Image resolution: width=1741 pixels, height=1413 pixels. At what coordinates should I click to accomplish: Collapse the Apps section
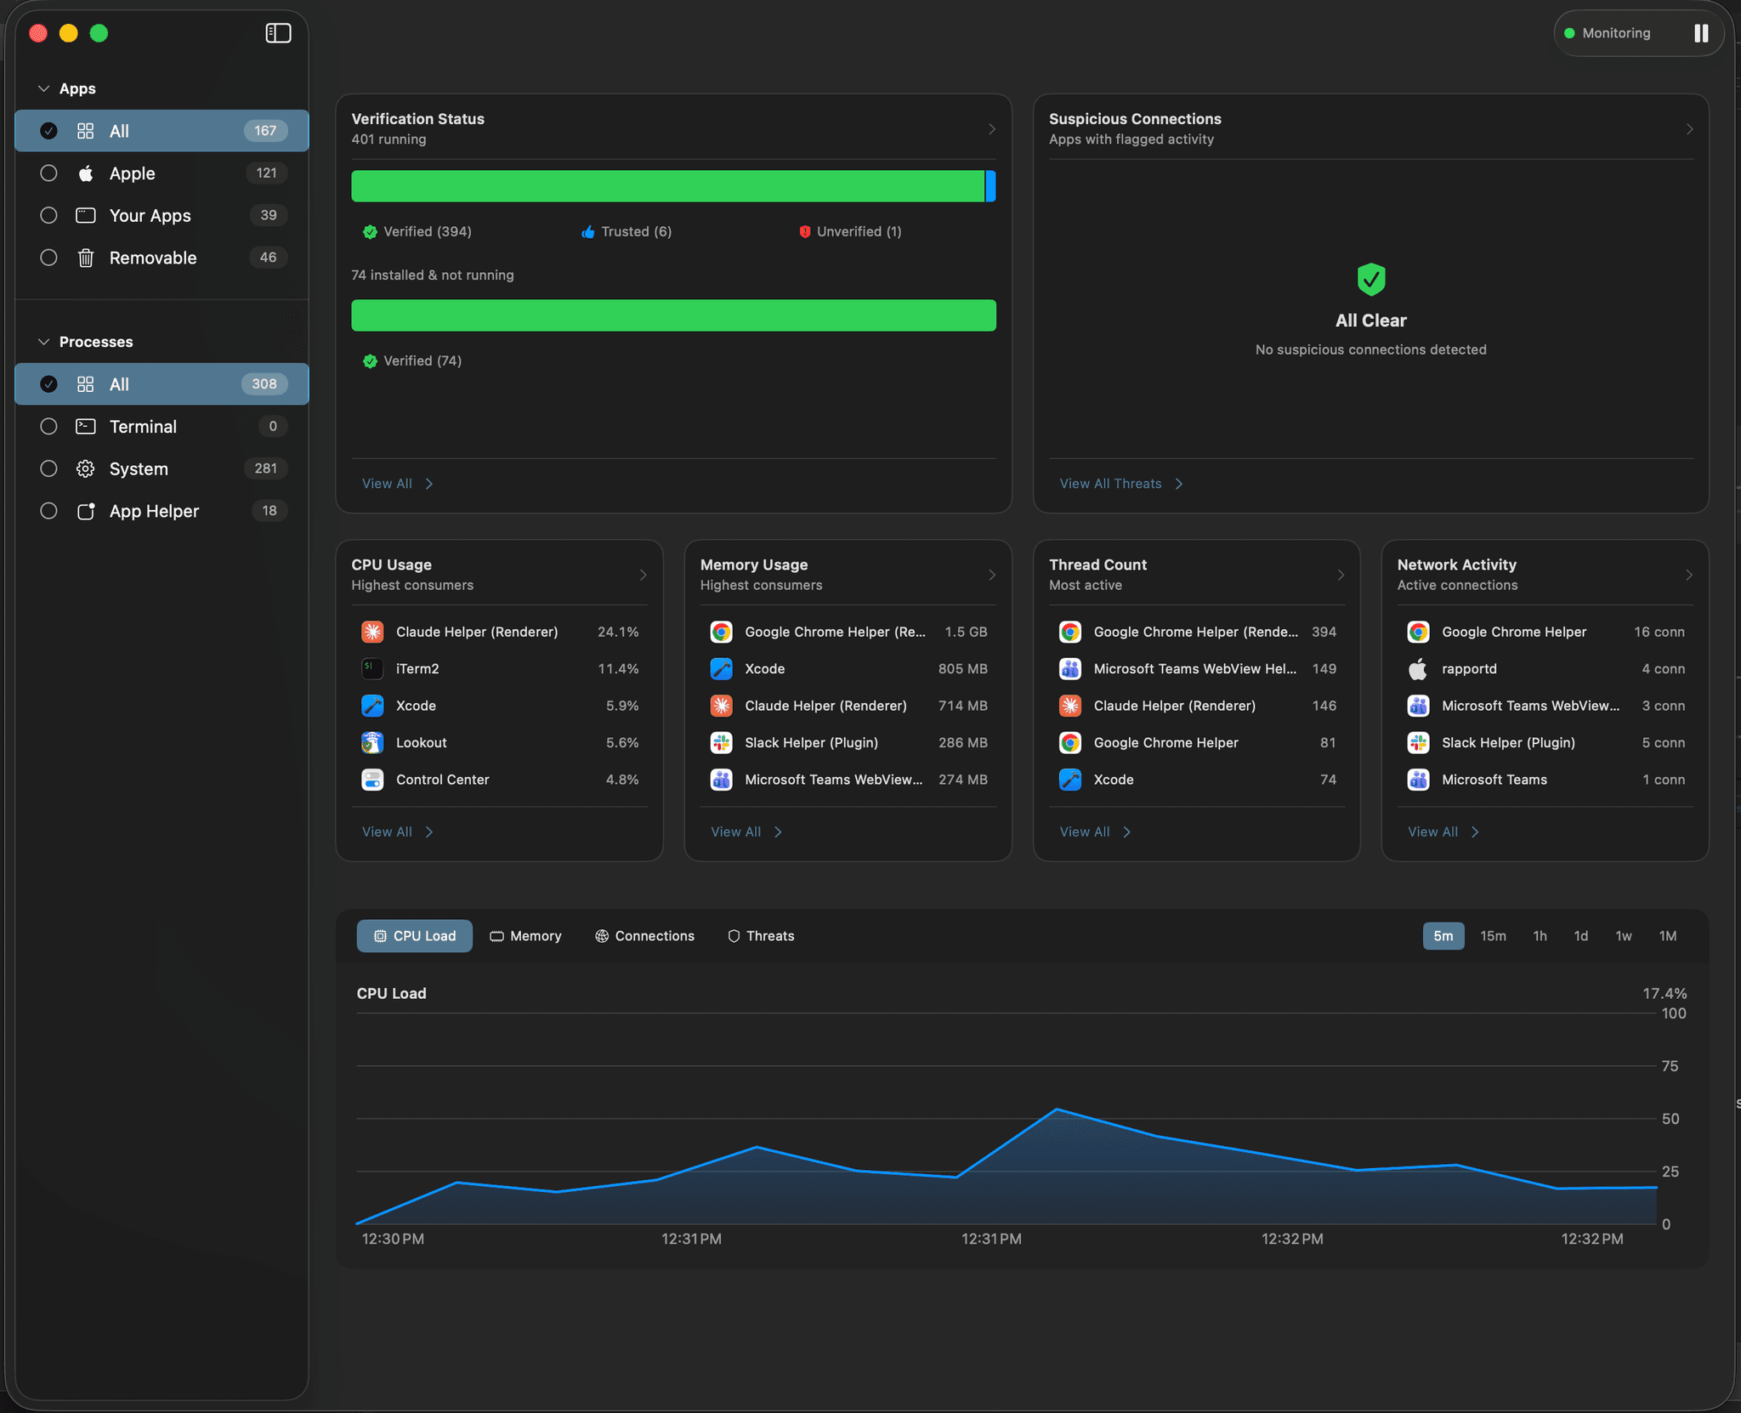43,88
